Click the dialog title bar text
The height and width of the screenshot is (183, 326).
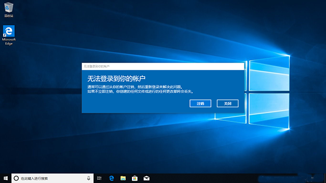pyautogui.click(x=96, y=67)
